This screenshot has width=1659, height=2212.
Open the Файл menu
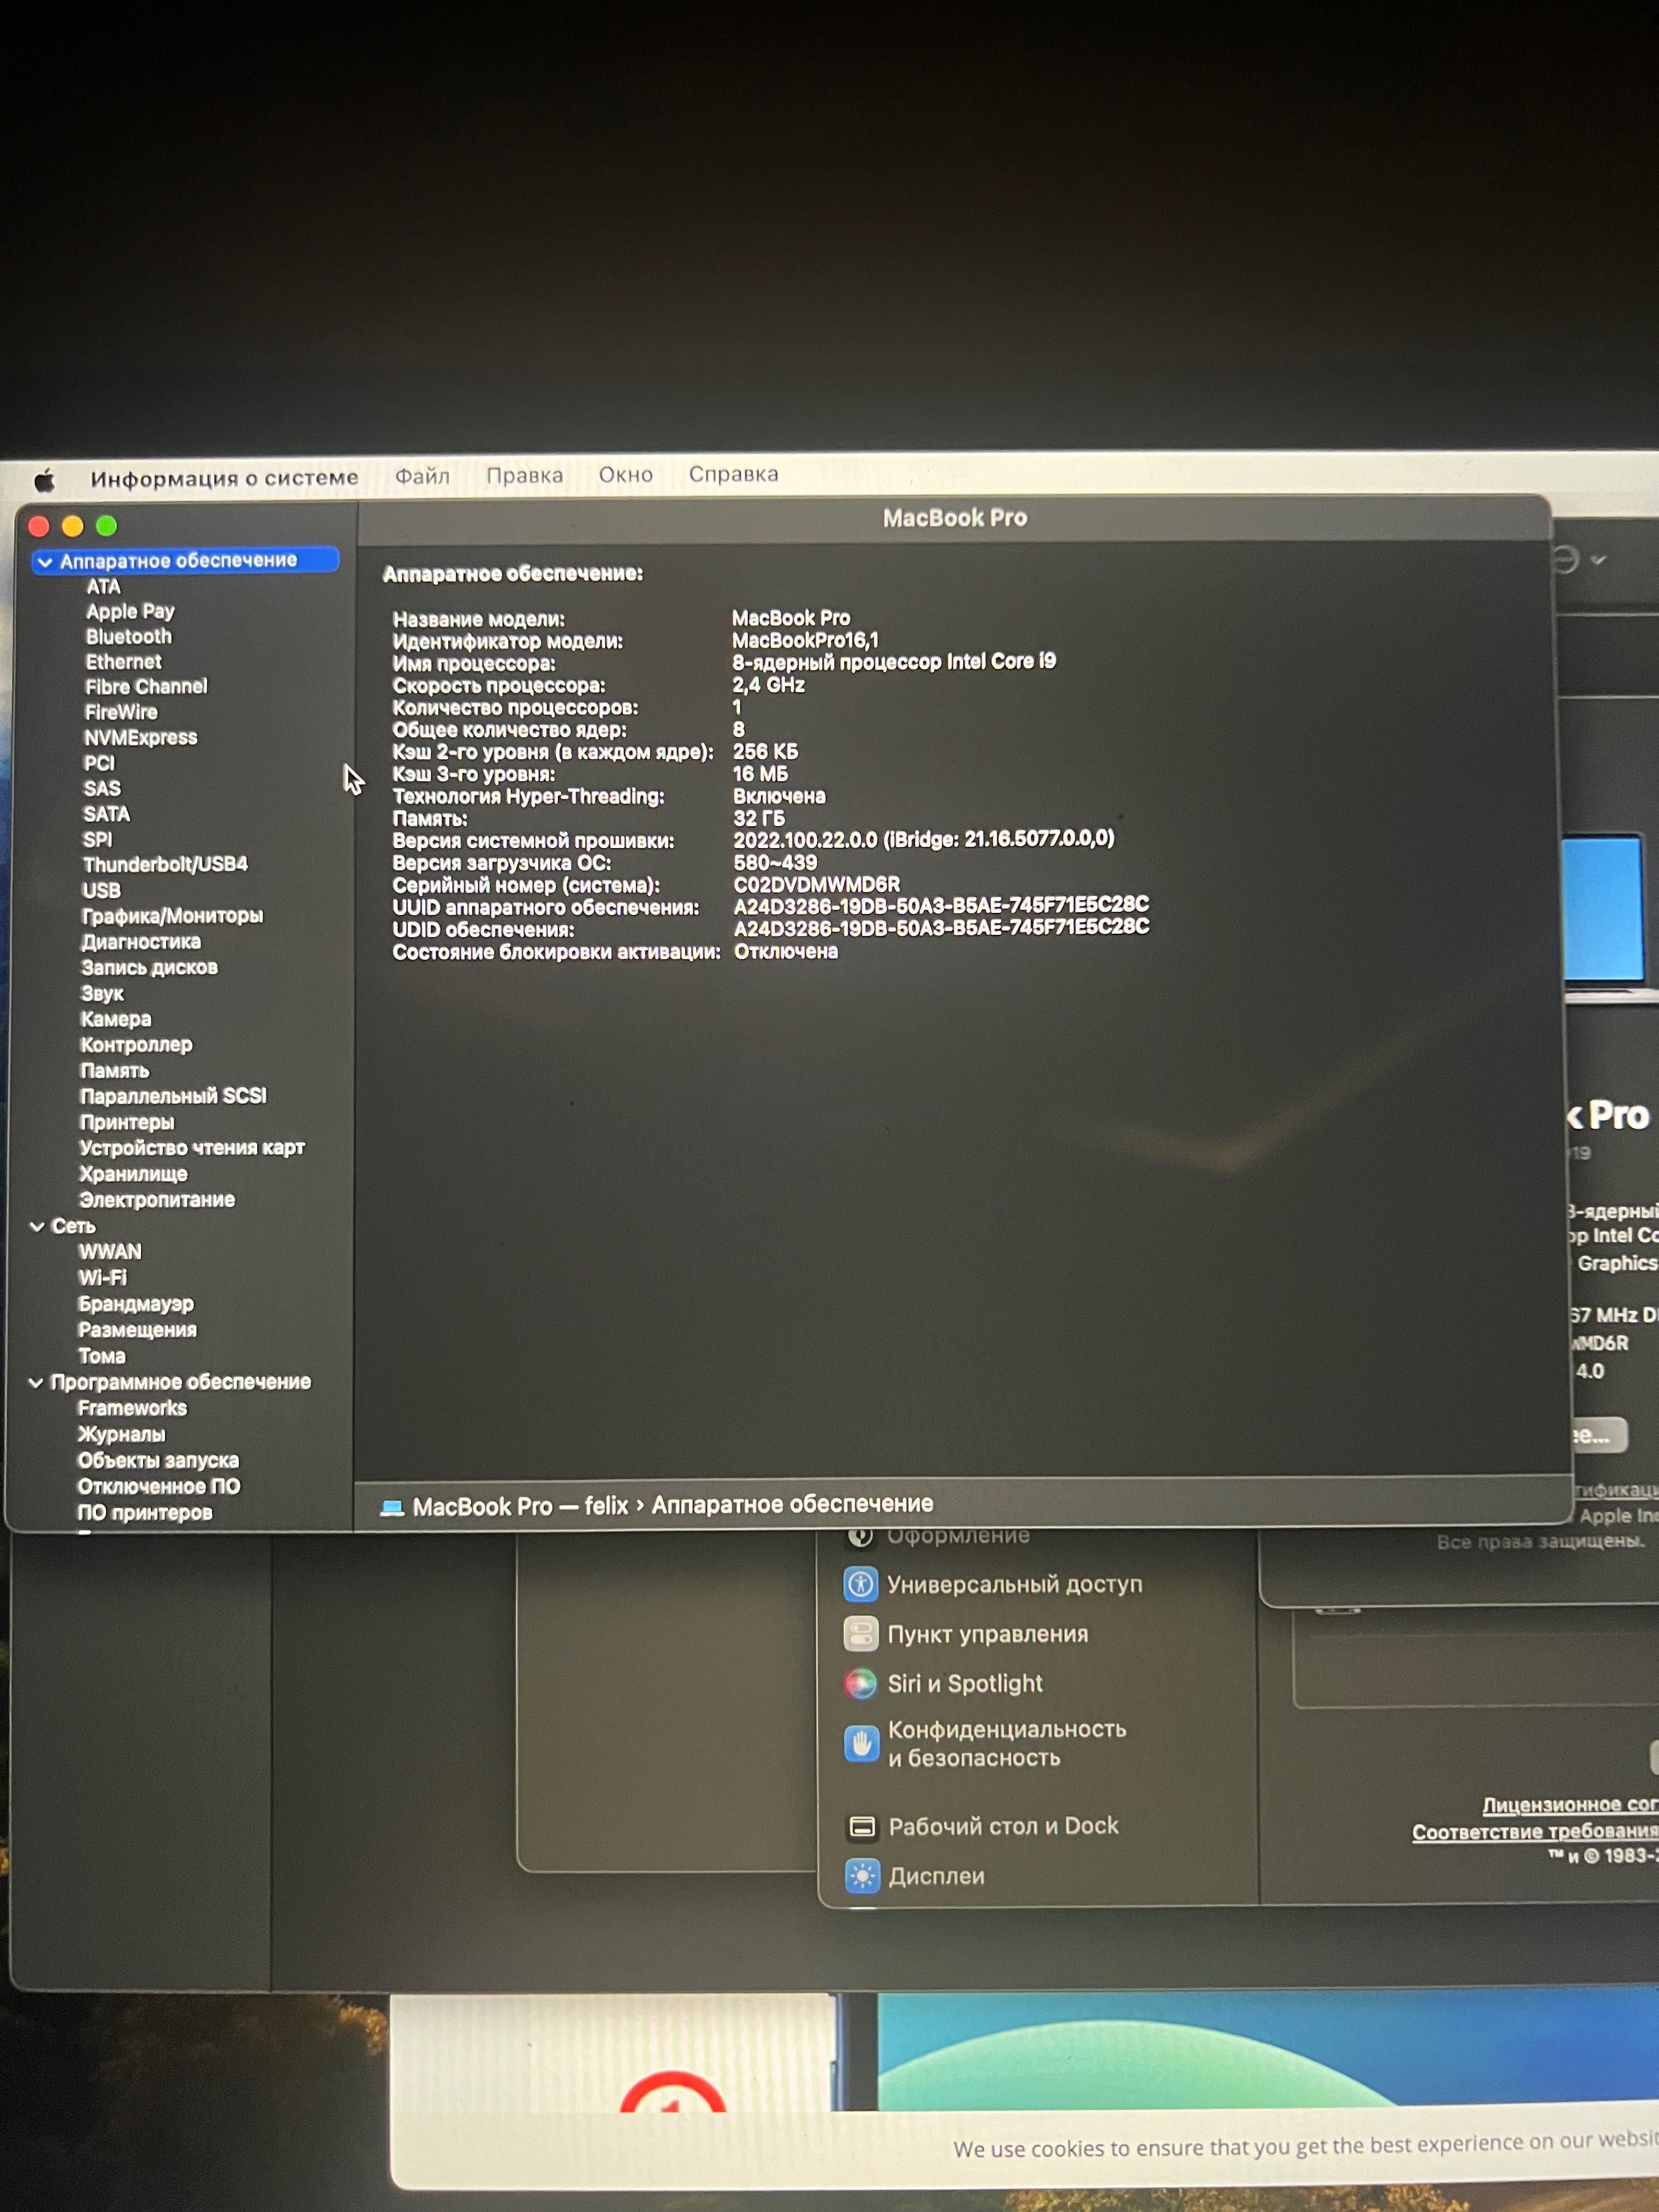tap(422, 476)
